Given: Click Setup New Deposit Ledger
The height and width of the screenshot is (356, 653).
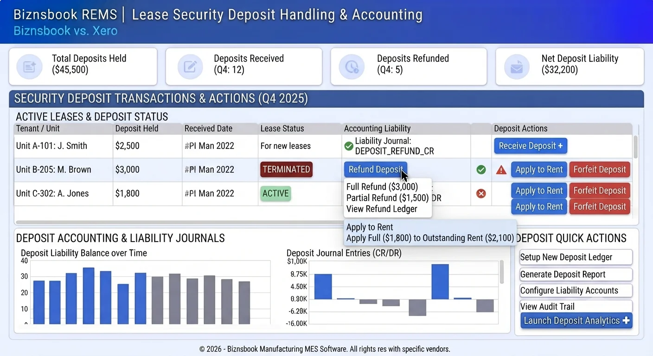Looking at the screenshot, I should coord(576,257).
